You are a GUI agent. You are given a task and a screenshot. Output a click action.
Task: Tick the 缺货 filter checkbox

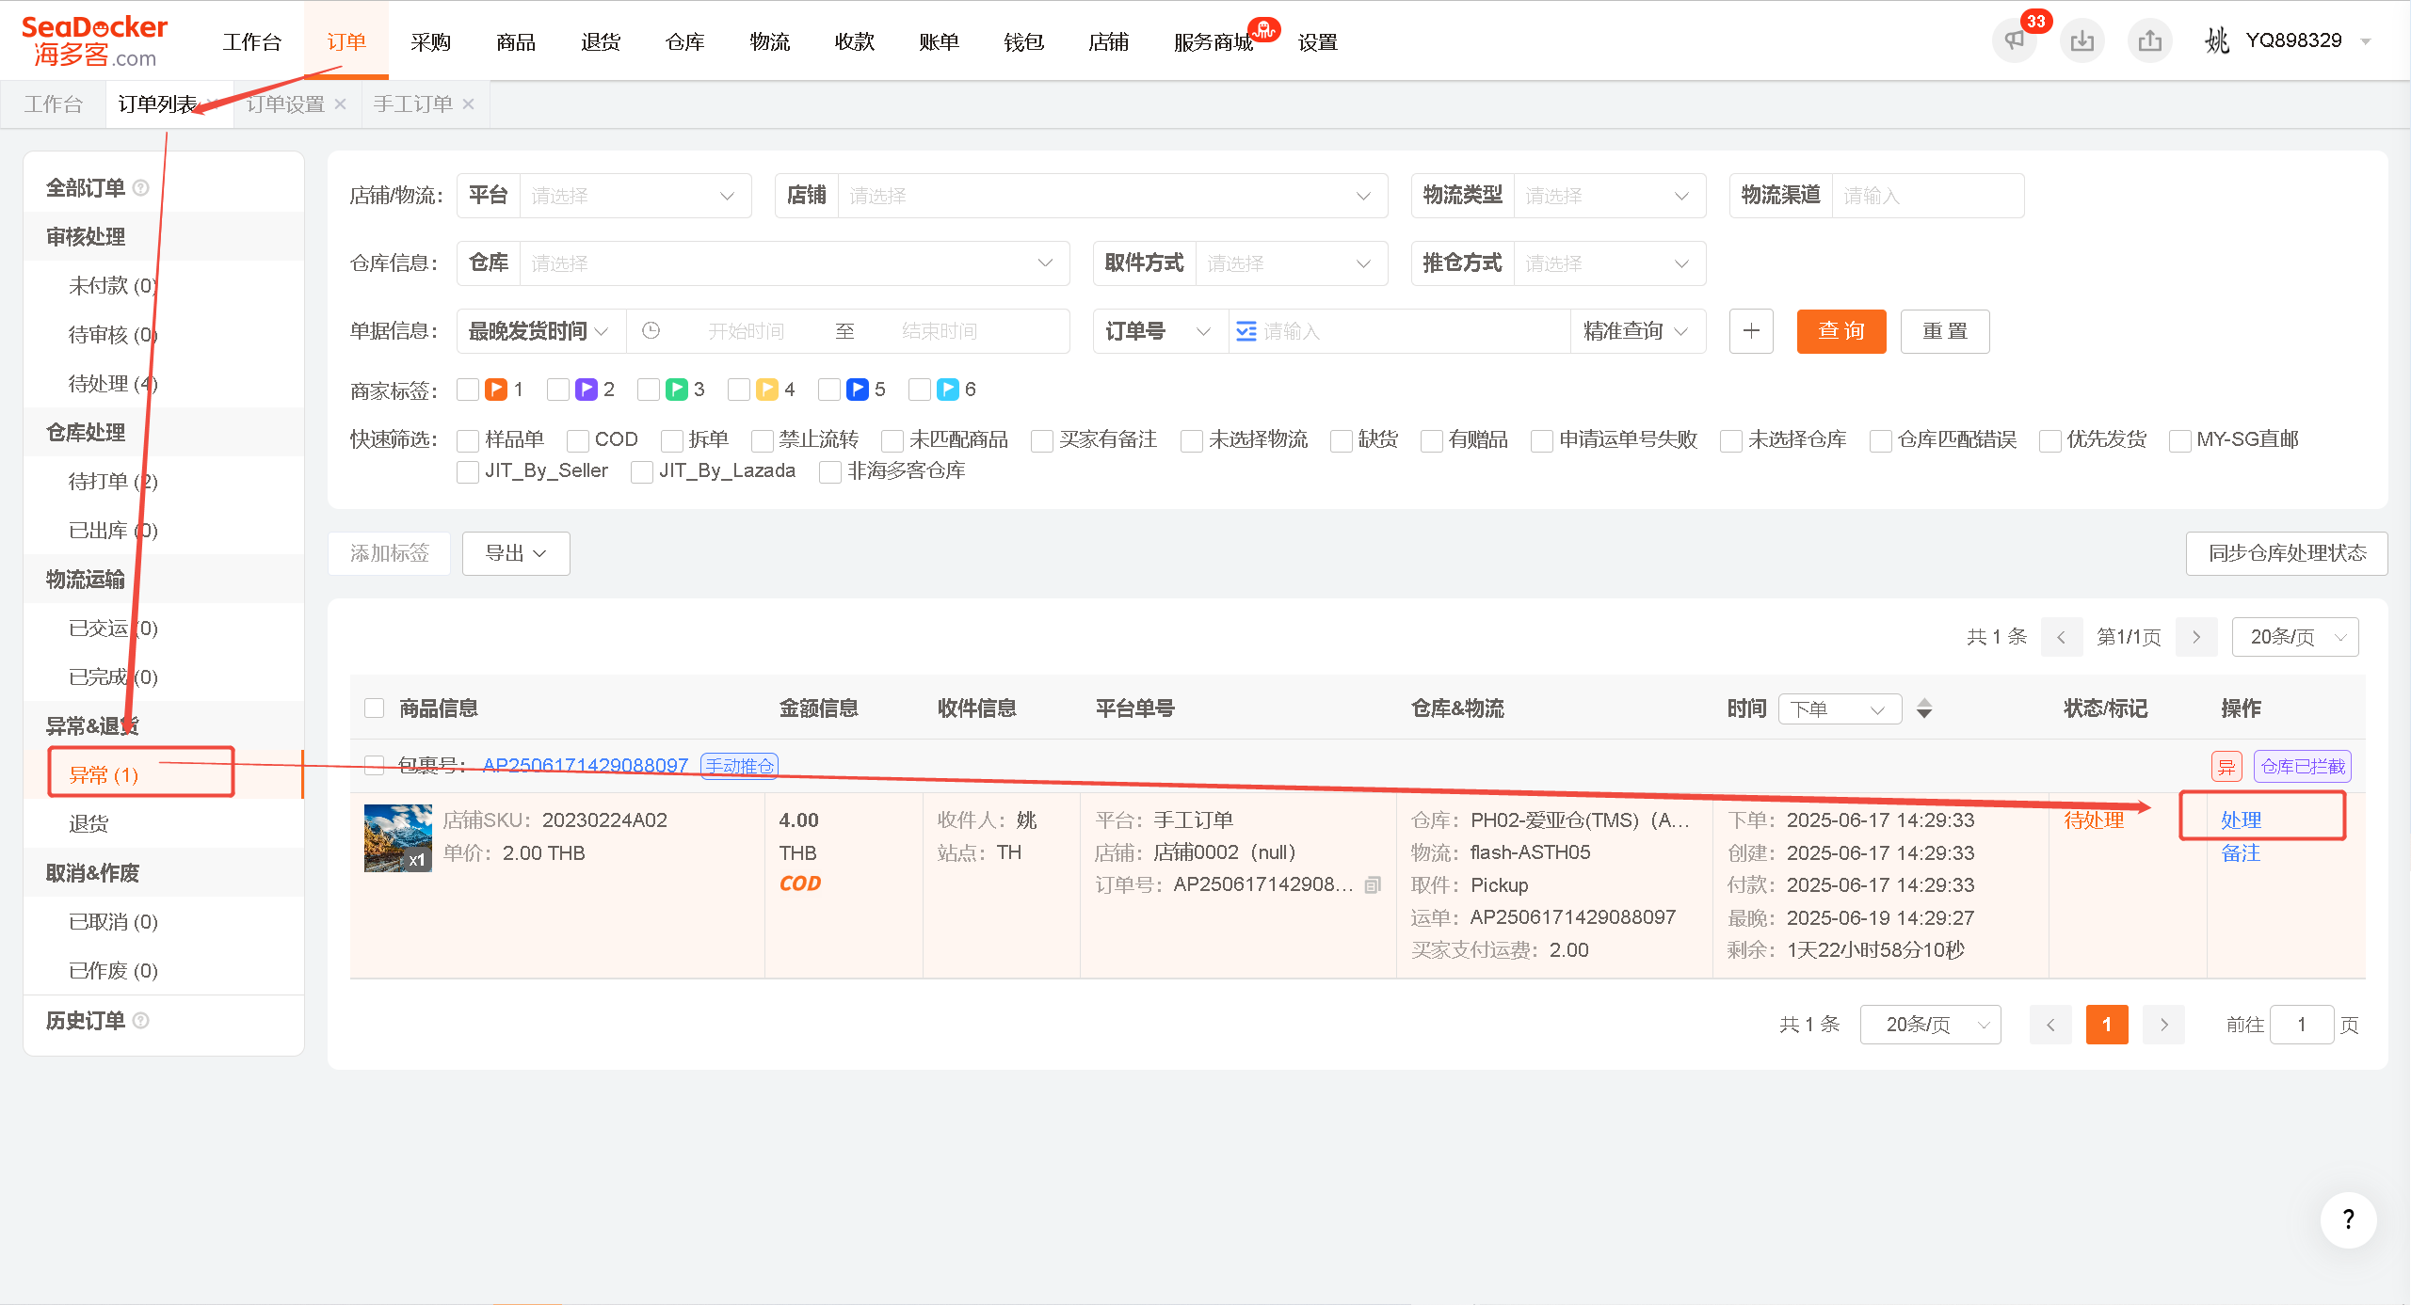click(x=1341, y=440)
